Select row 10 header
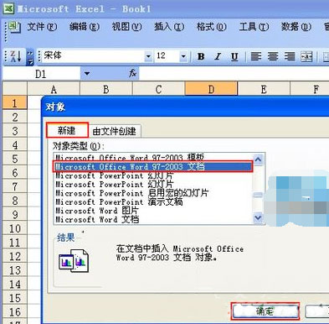The width and height of the screenshot is (329, 324). pos(15,228)
